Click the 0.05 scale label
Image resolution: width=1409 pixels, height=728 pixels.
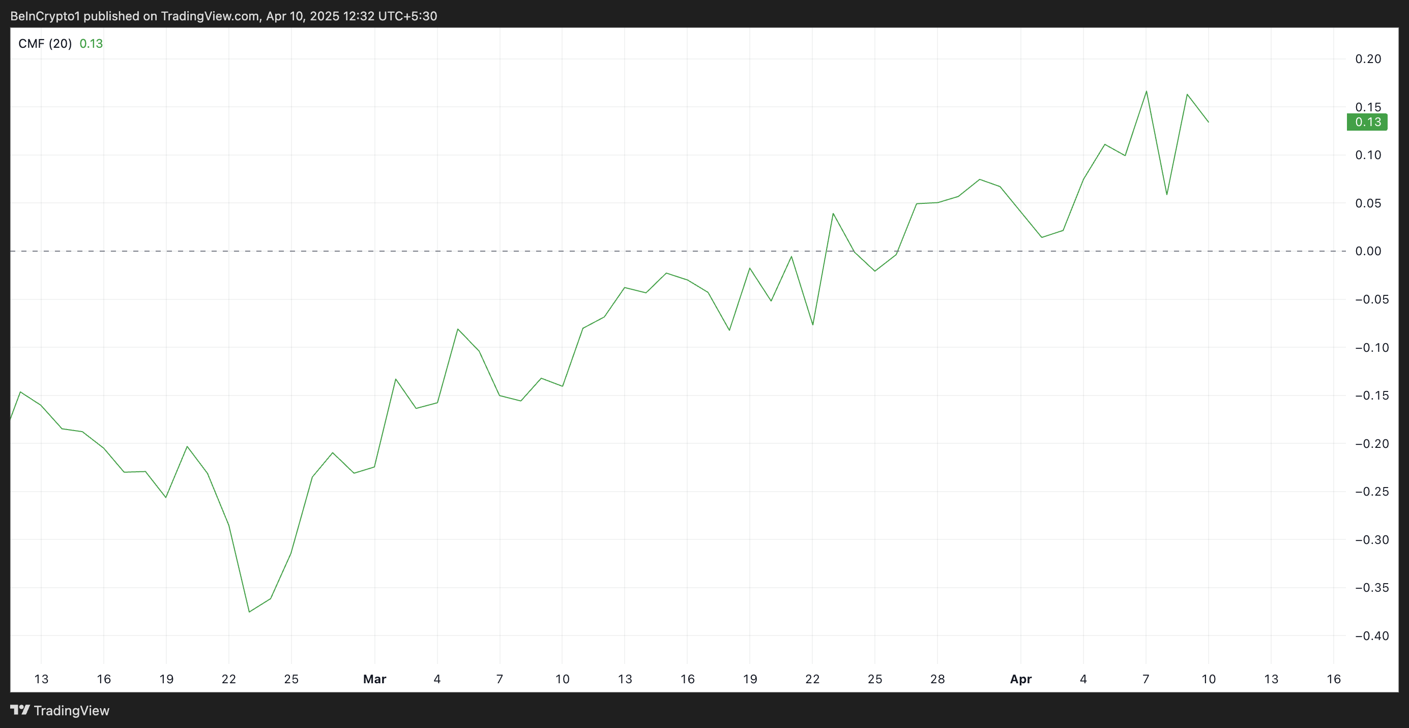[x=1367, y=203]
